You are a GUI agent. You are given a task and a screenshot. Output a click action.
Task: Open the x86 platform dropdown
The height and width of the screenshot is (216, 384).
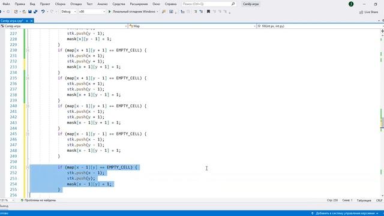92,11
